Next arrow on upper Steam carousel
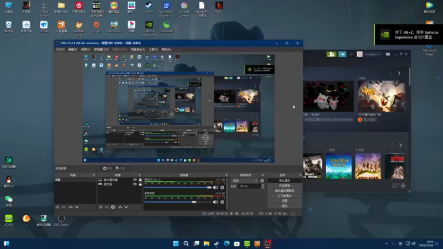 click(x=399, y=74)
